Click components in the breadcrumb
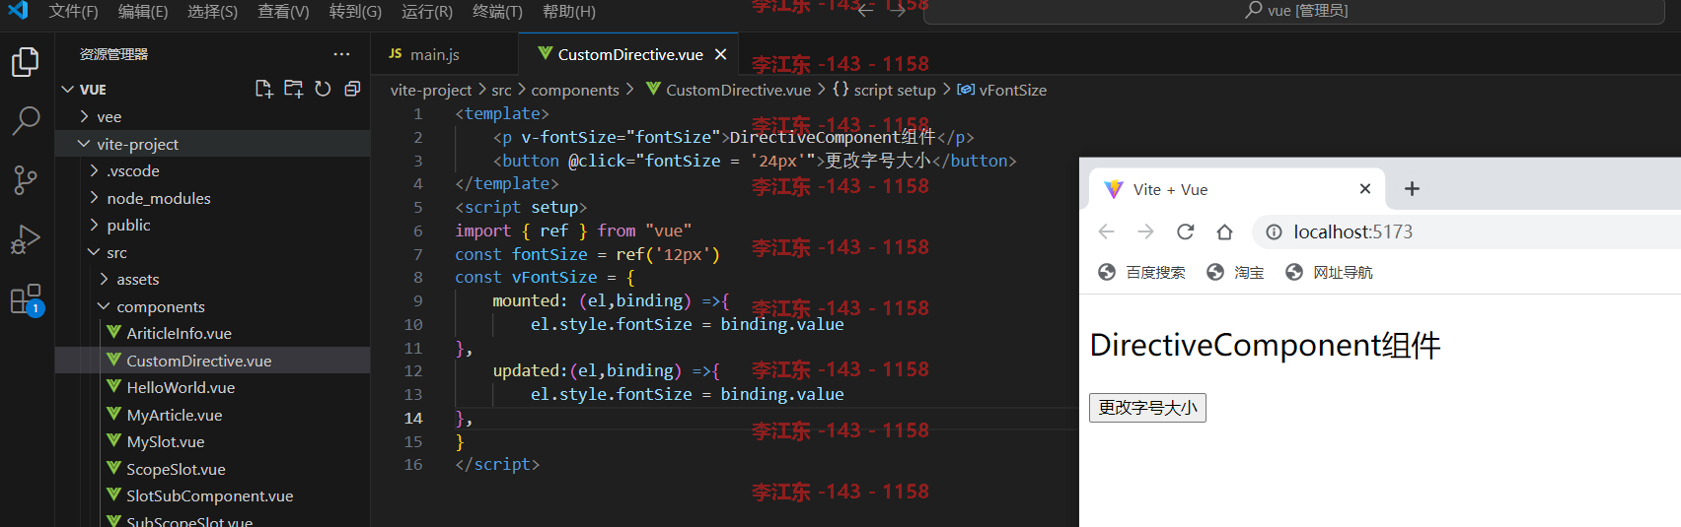The width and height of the screenshot is (1681, 527). pos(575,90)
